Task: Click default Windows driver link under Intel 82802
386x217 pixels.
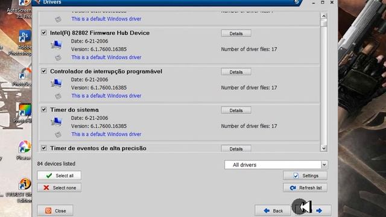Action: coord(106,57)
